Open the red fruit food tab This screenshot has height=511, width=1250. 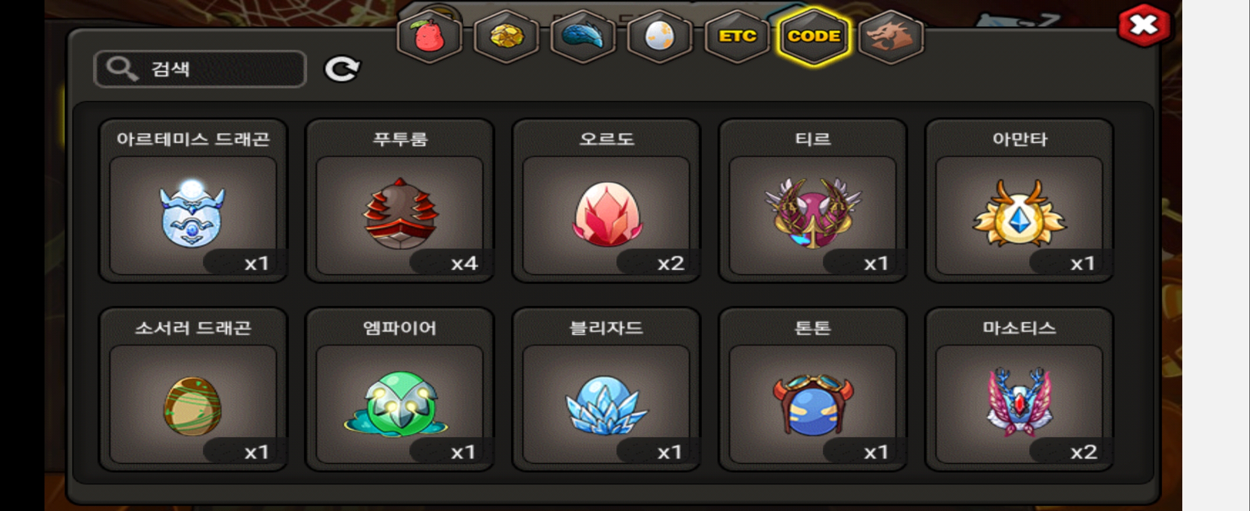coord(429,36)
